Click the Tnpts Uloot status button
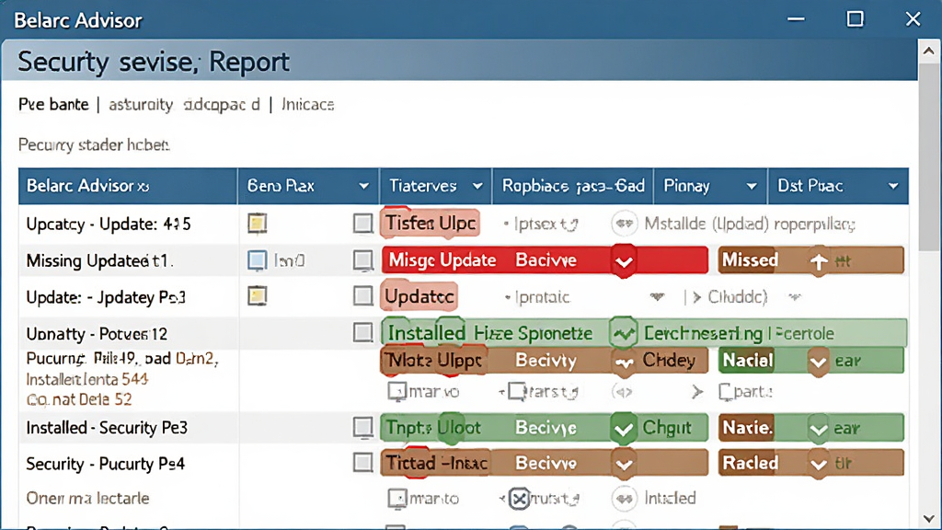This screenshot has height=530, width=942. point(433,428)
